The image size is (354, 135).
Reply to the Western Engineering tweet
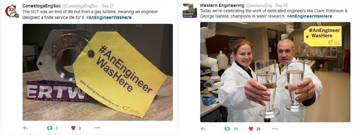click(x=203, y=129)
